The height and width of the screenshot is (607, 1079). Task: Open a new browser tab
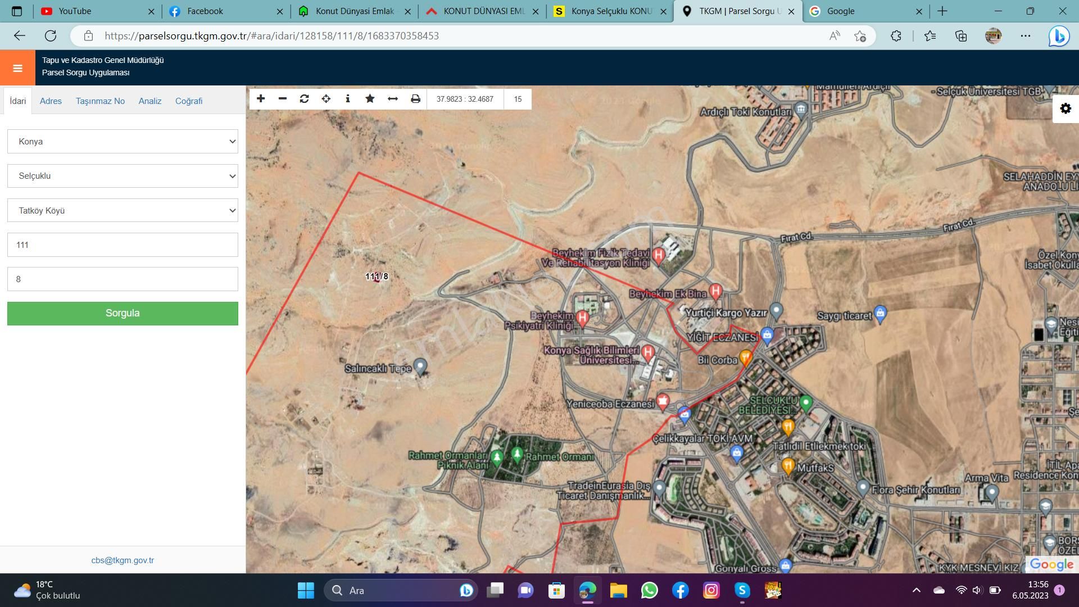click(942, 11)
